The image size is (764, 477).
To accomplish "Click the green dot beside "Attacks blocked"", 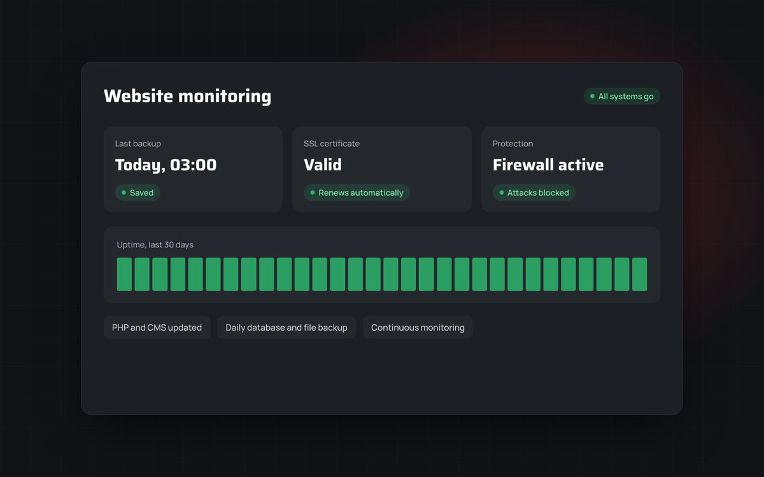I will tap(501, 193).
